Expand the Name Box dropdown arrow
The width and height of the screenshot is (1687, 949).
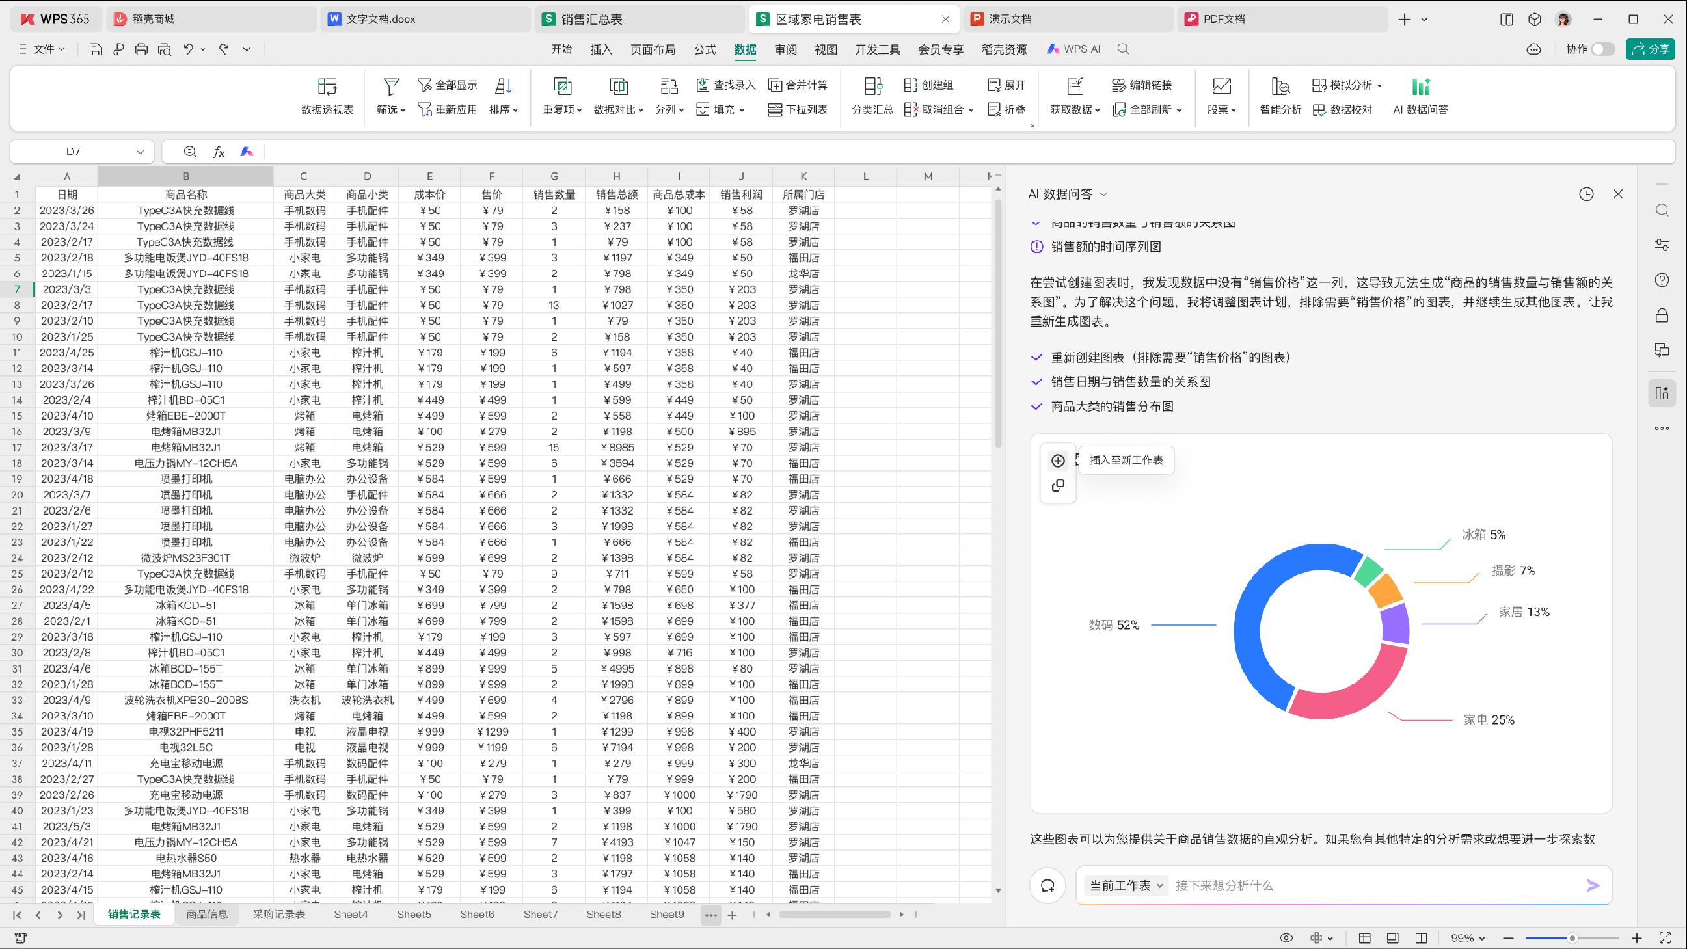pos(139,152)
